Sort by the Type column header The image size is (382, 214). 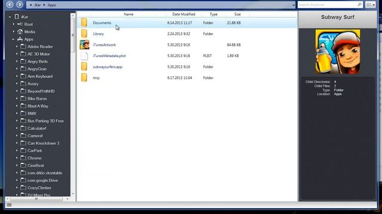coord(214,14)
